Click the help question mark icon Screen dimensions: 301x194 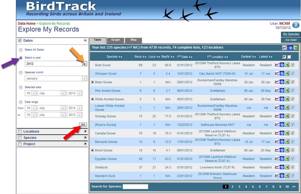[296, 25]
